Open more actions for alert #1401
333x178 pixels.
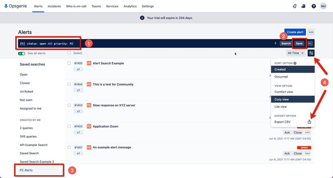click(307, 153)
